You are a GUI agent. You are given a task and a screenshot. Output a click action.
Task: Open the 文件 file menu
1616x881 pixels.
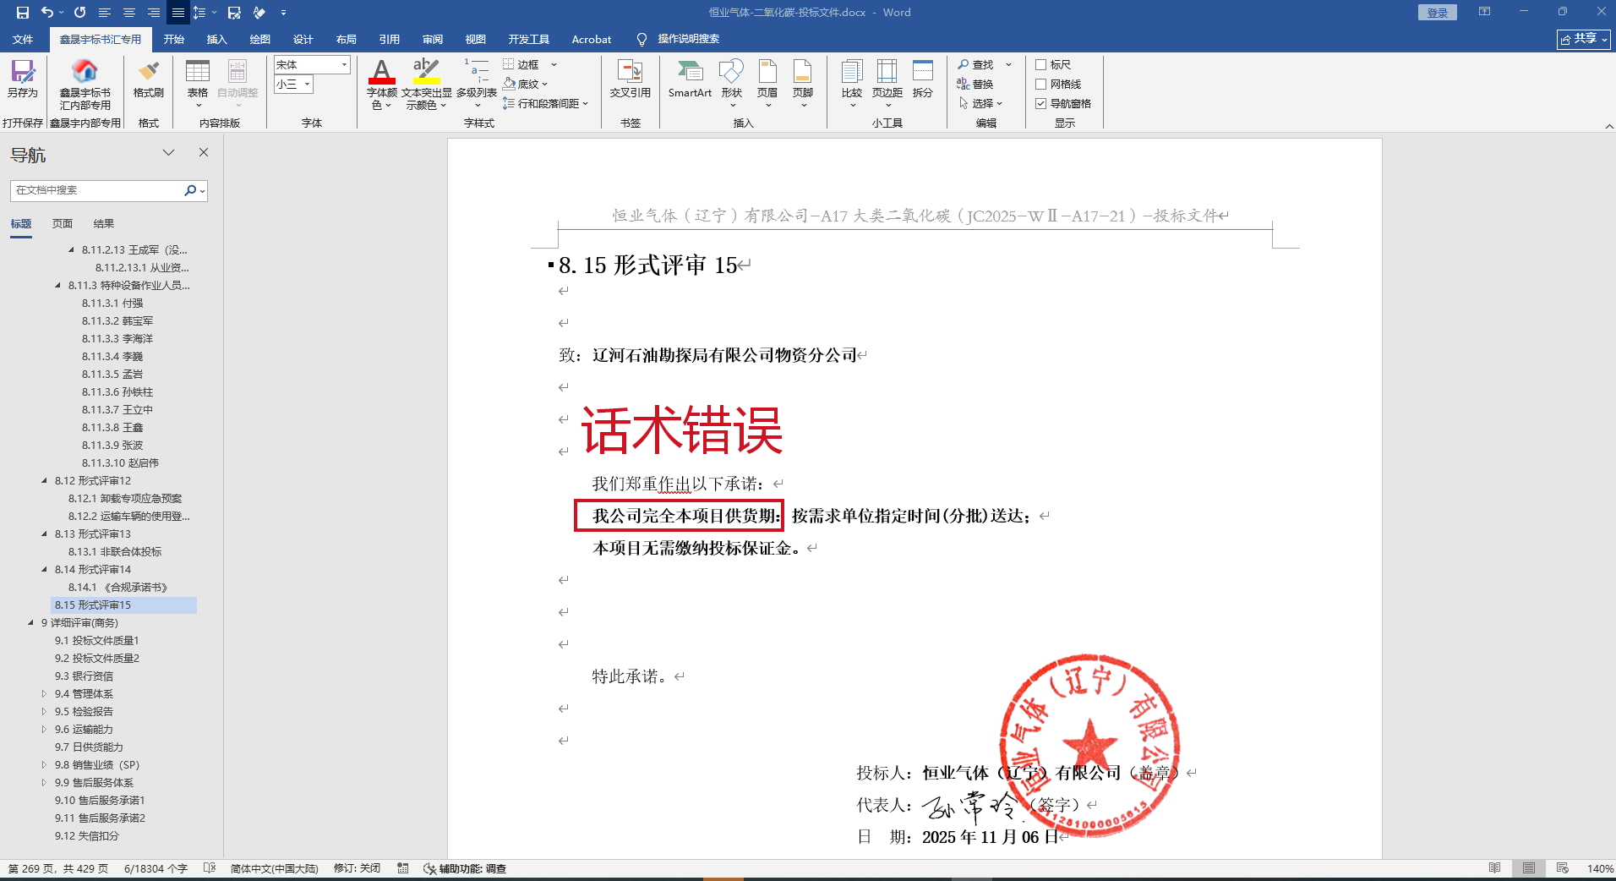23,39
